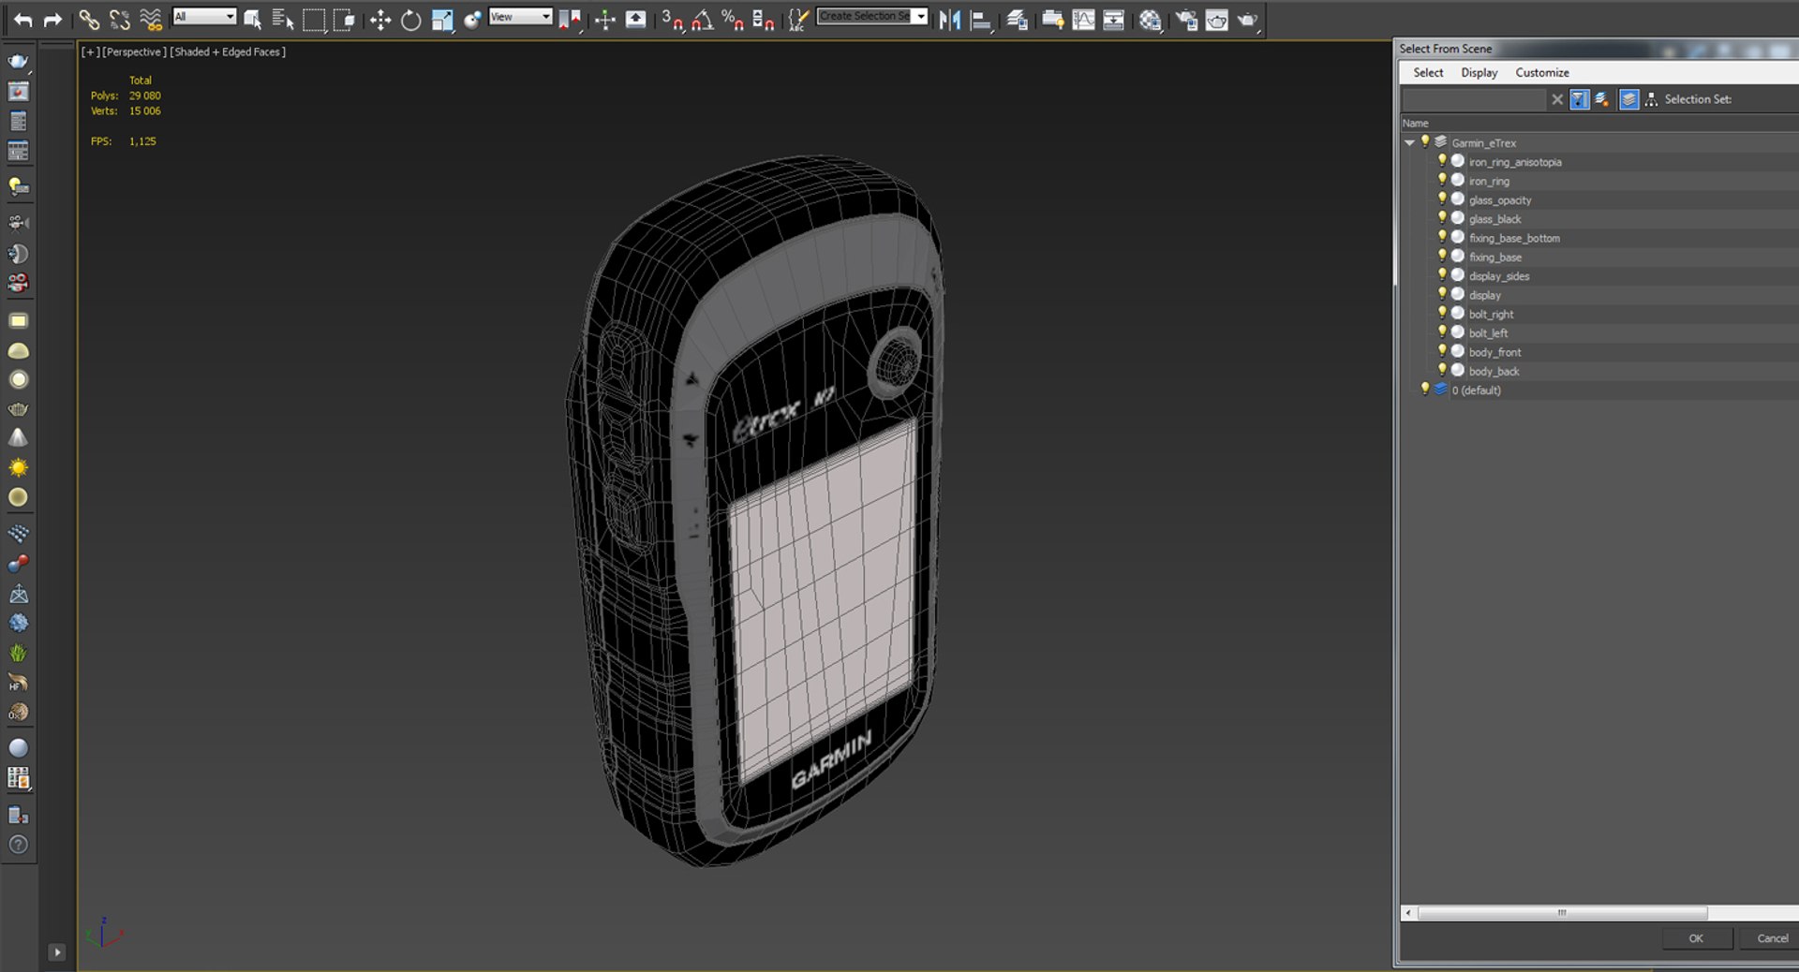Toggle Window/Crossing selection mode

[344, 20]
